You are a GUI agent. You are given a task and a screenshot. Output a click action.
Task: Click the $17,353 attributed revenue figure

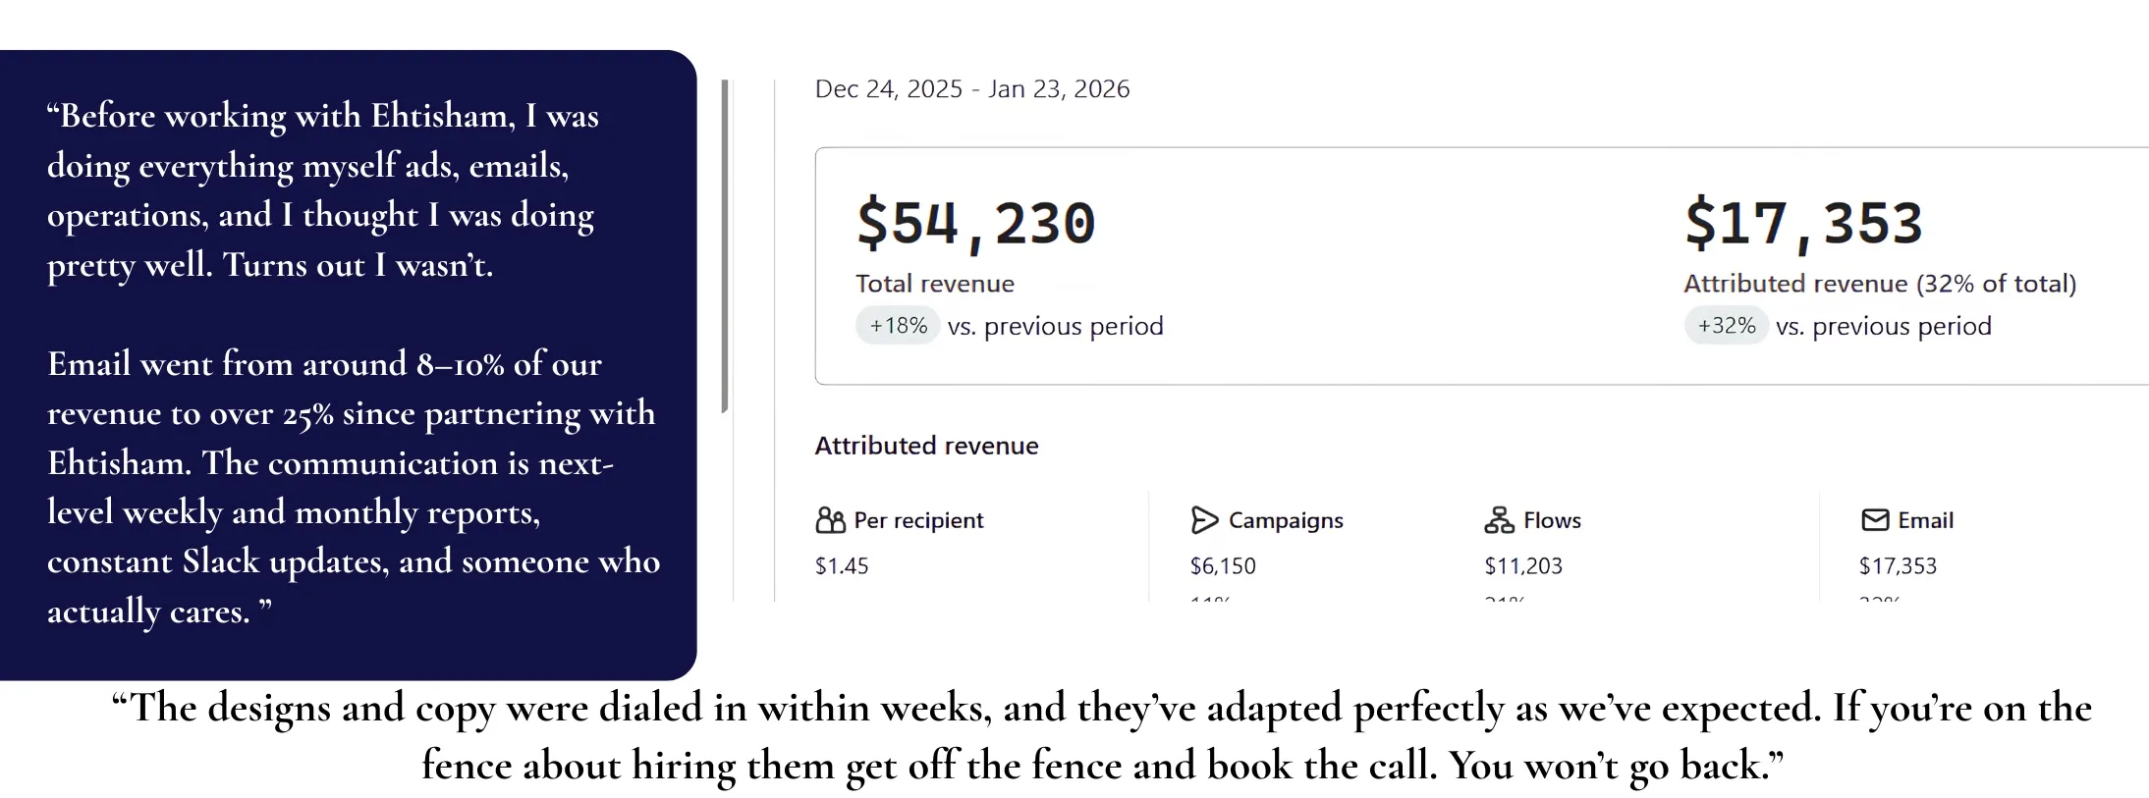[x=1803, y=225]
